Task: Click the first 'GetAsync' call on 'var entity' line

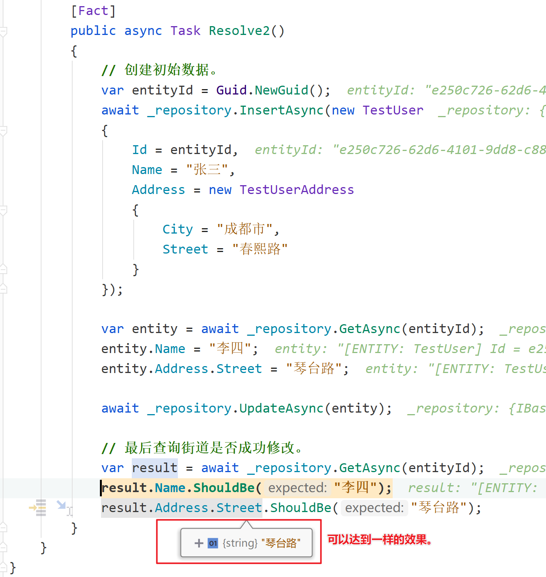Action: pos(370,329)
